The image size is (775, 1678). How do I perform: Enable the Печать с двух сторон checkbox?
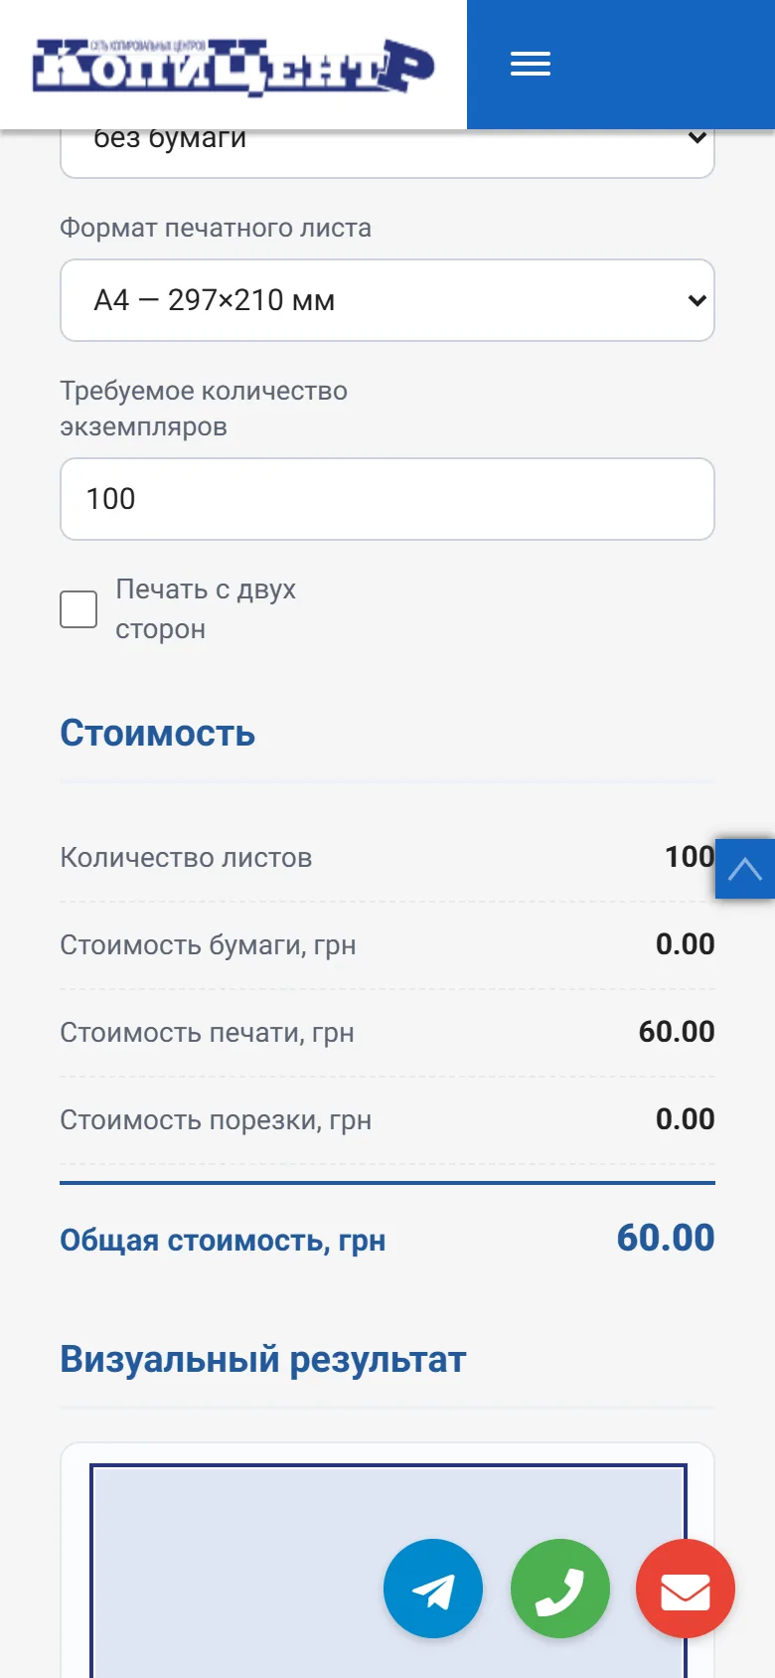(78, 609)
